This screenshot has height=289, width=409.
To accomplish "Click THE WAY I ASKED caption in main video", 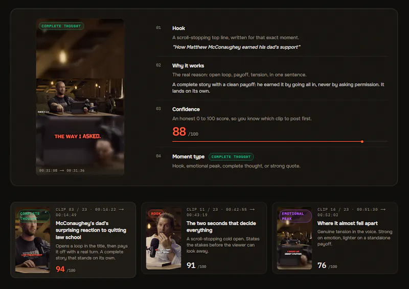I will click(78, 136).
